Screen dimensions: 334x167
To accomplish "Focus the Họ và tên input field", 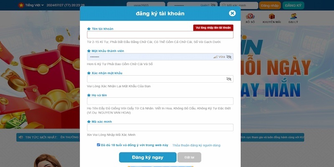I will pos(160,101).
